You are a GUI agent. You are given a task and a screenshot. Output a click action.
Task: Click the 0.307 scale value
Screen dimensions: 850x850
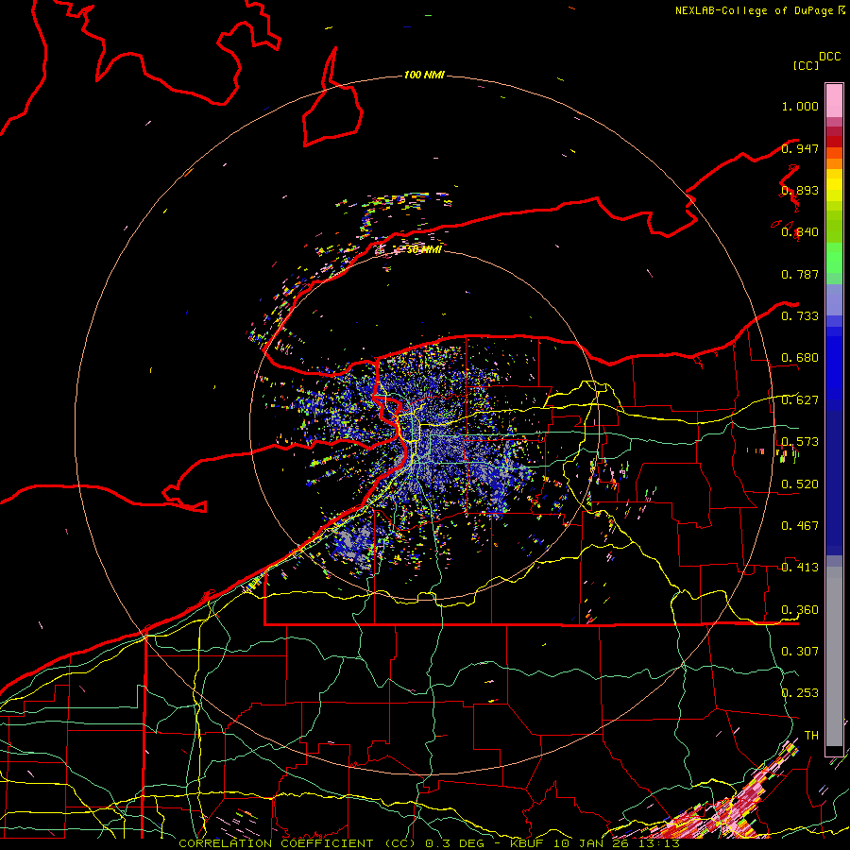[x=800, y=652]
